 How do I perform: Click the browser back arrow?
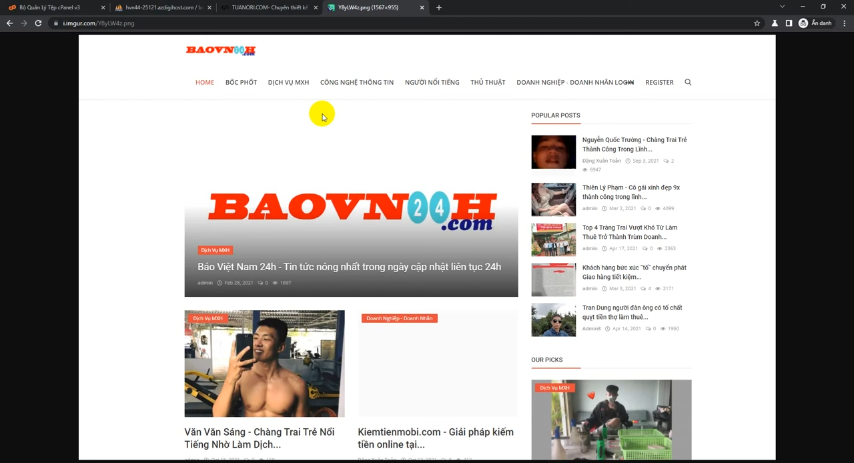pyautogui.click(x=9, y=23)
